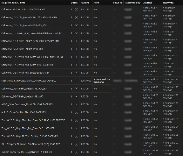Open the Flash.Gordon.1980.2160p request
Screen dimensions: 183x156
tap(29, 81)
